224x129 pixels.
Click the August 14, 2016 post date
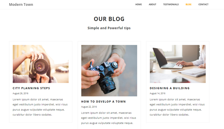pos(158,93)
